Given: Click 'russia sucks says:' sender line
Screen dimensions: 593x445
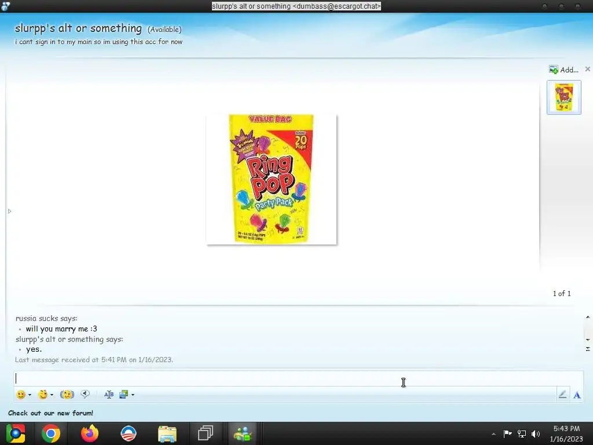Looking at the screenshot, I should point(46,318).
